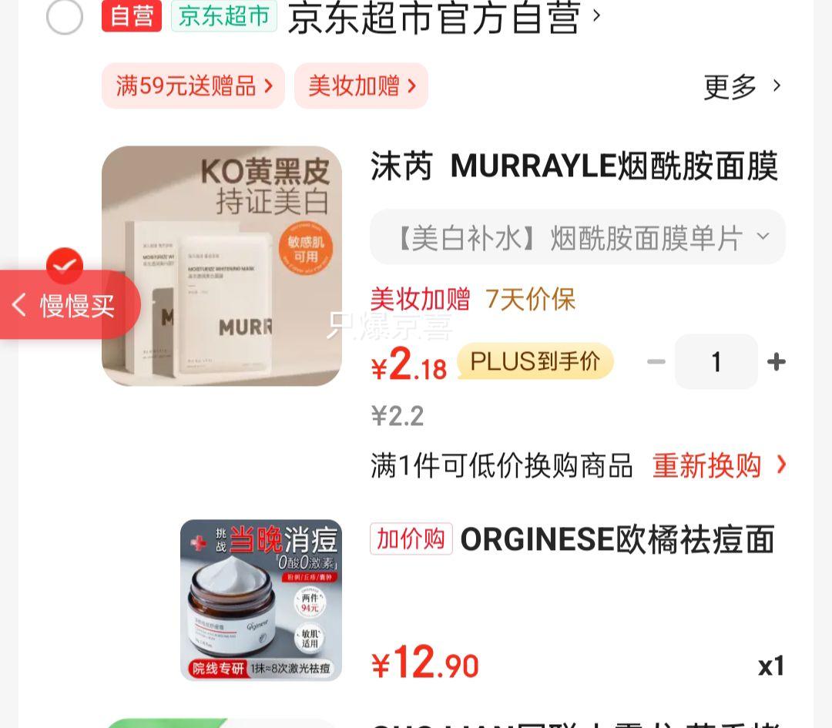Open 重新换购 exchange options

coord(719,465)
